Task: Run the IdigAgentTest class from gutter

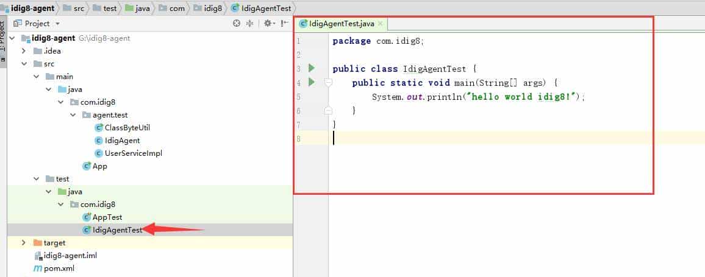Action: coord(312,68)
